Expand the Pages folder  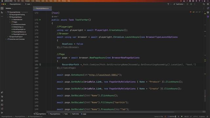point(10,22)
